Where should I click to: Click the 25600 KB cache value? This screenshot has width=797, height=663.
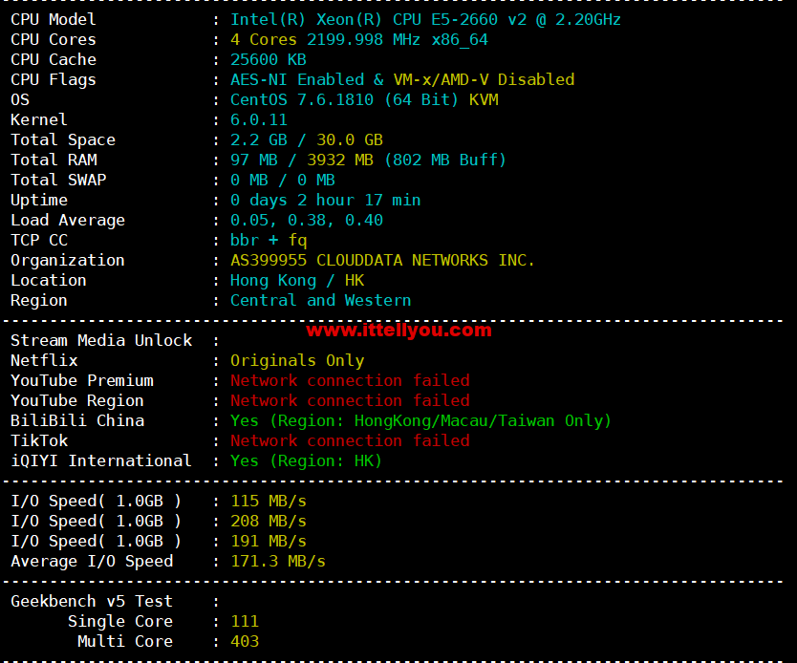(268, 59)
